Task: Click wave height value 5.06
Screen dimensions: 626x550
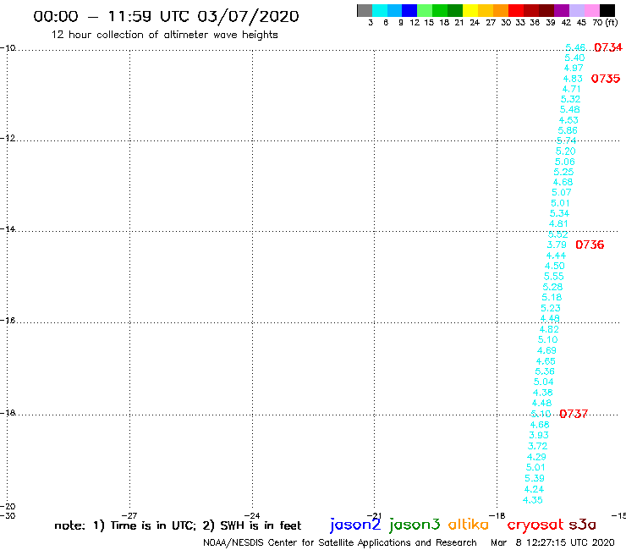Action: pos(564,162)
